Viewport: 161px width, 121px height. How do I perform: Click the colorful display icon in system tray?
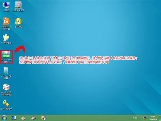[144, 118]
